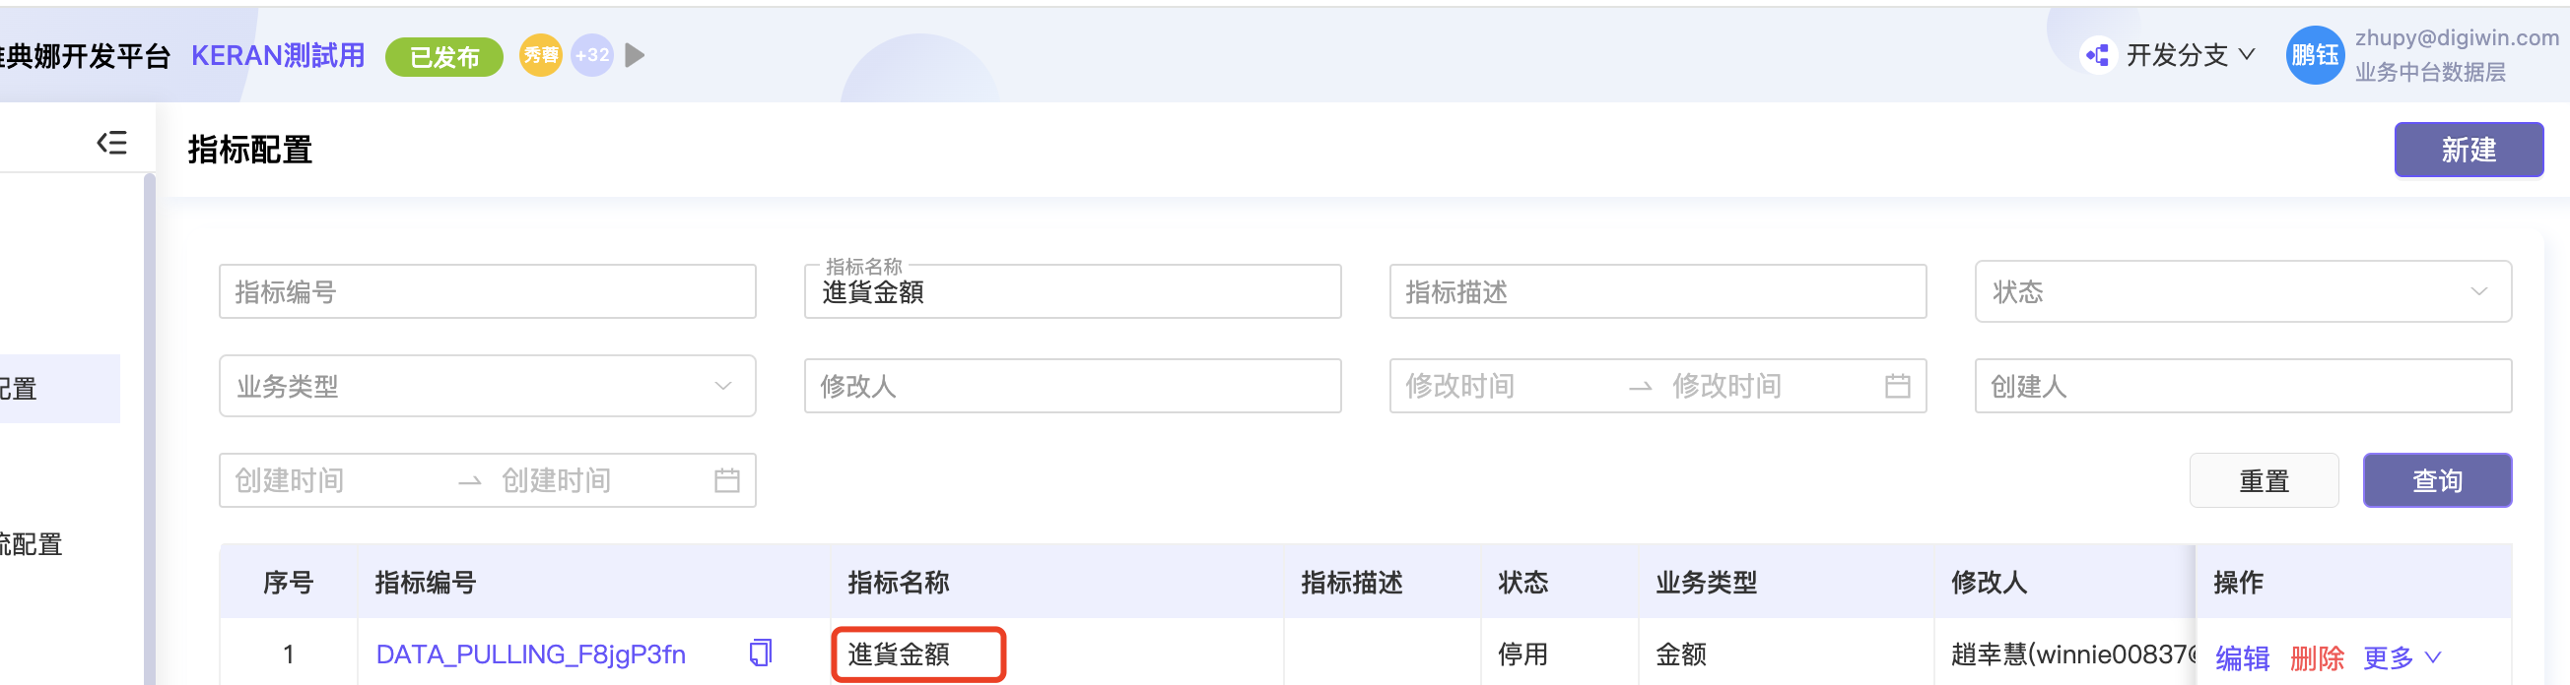Image resolution: width=2570 pixels, height=685 pixels.
Task: Expand the 更多 actions menu
Action: pyautogui.click(x=2401, y=657)
